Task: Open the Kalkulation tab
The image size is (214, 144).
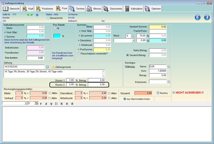Action: (135, 8)
